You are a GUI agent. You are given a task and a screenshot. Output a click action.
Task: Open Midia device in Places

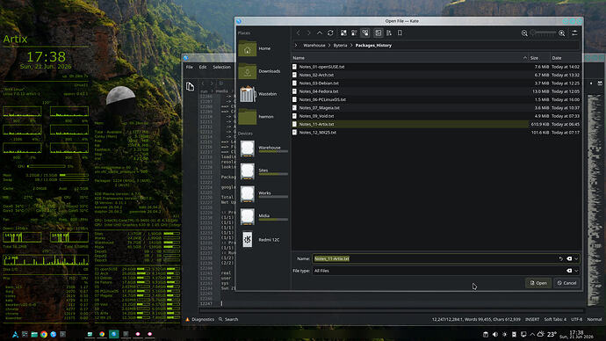263,216
